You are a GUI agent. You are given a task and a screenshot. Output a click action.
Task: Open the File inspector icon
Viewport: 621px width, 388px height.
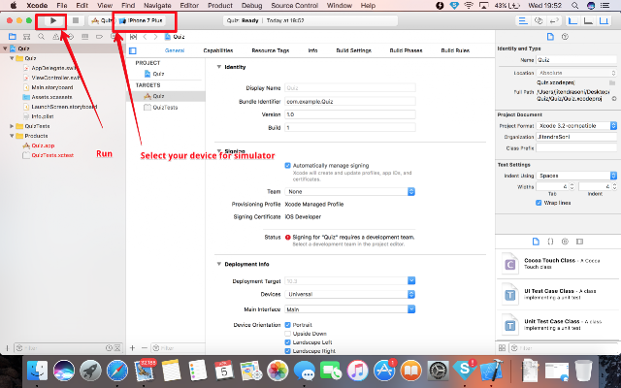click(550, 37)
